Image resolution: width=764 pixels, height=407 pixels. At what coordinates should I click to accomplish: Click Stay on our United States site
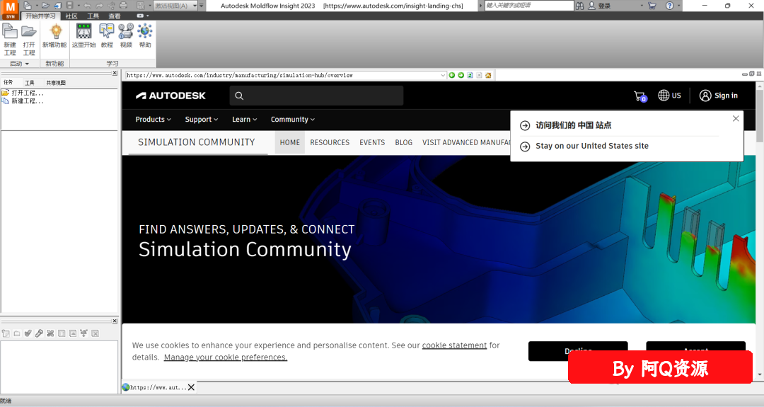coord(592,146)
